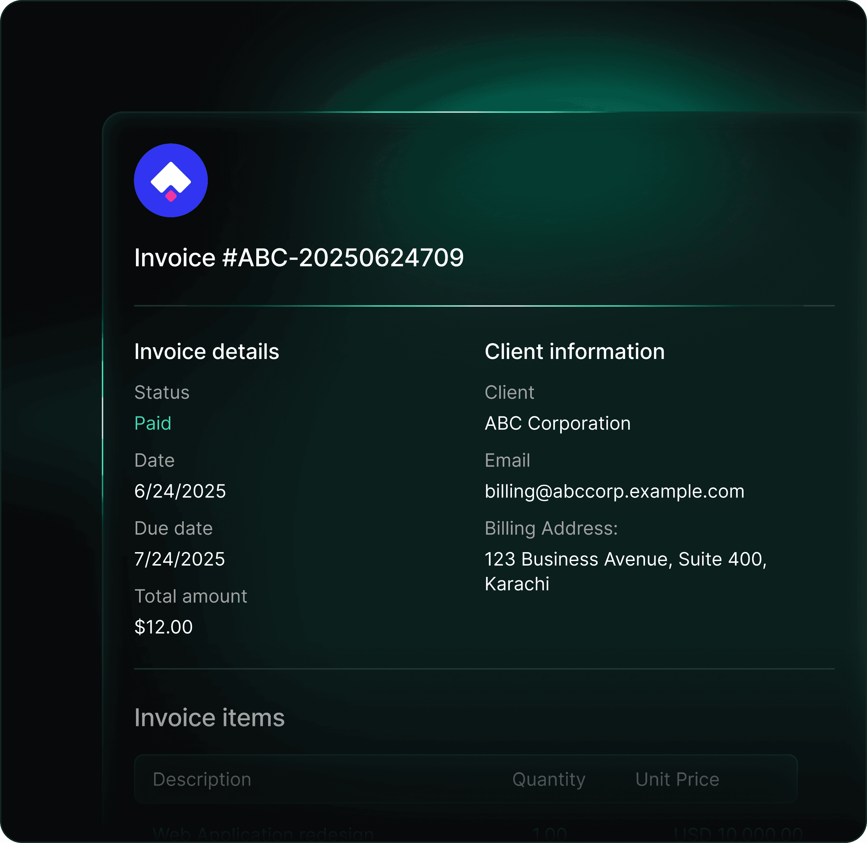Click the Invoice details heading
Viewport: 867px width, 843px height.
[206, 352]
